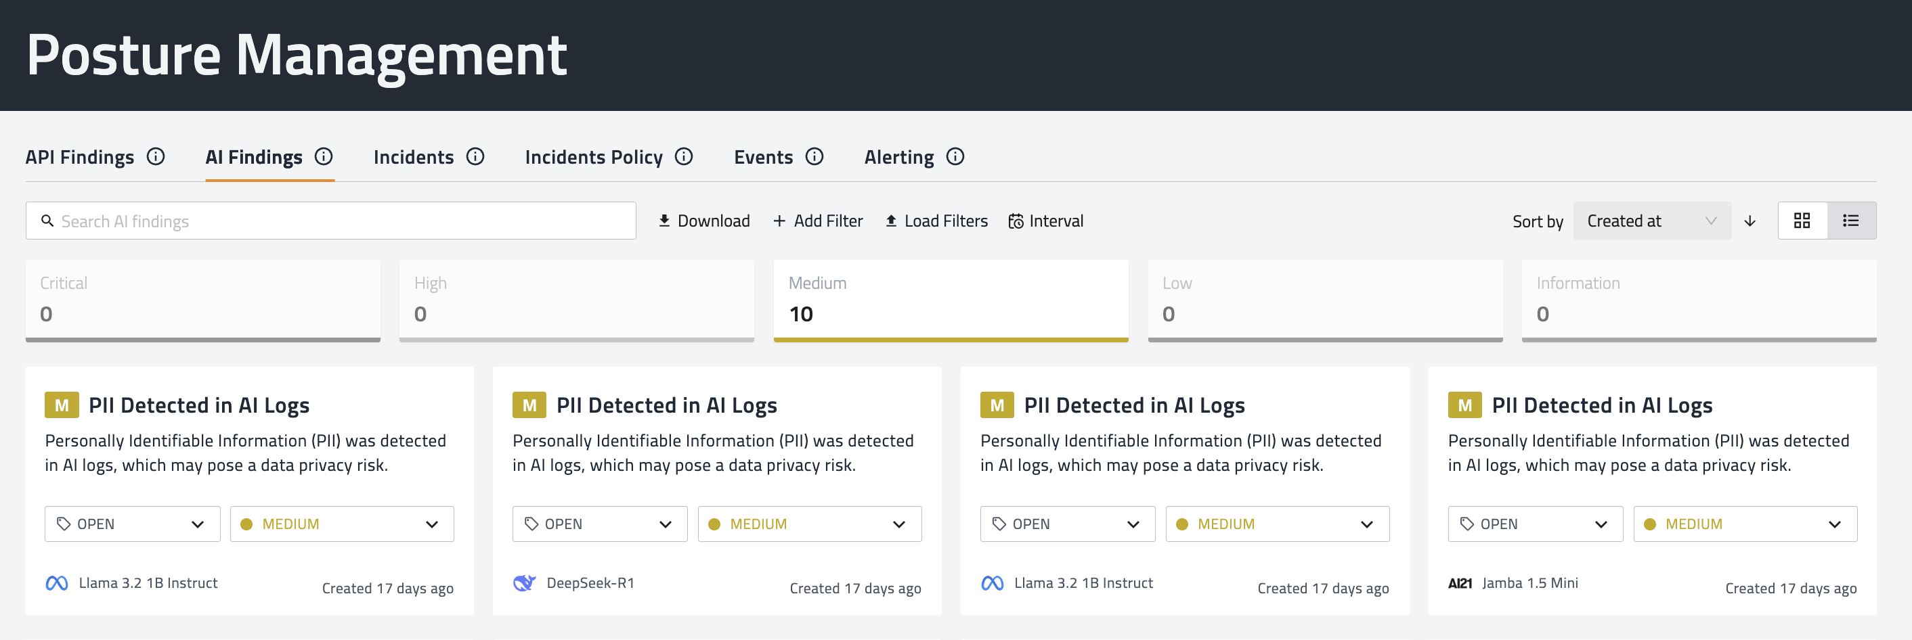Click the yellow M severity badge on Jamba card
1912x640 pixels.
[x=1464, y=405]
